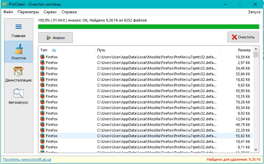Open the Файл menu
Viewport: 264px width, 164px height.
(8, 12)
